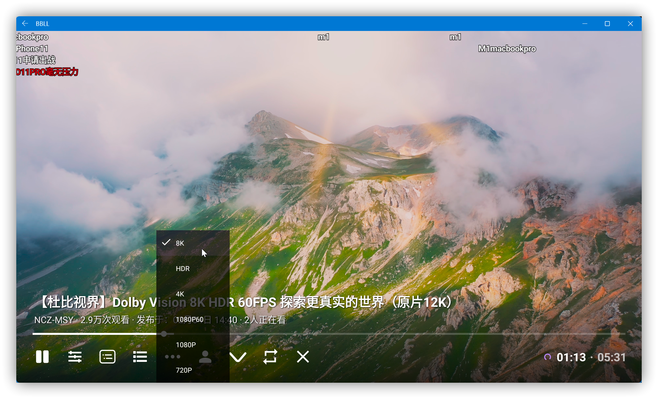Choose 720P in the quality list
Viewport: 658px width, 399px height.
184,370
